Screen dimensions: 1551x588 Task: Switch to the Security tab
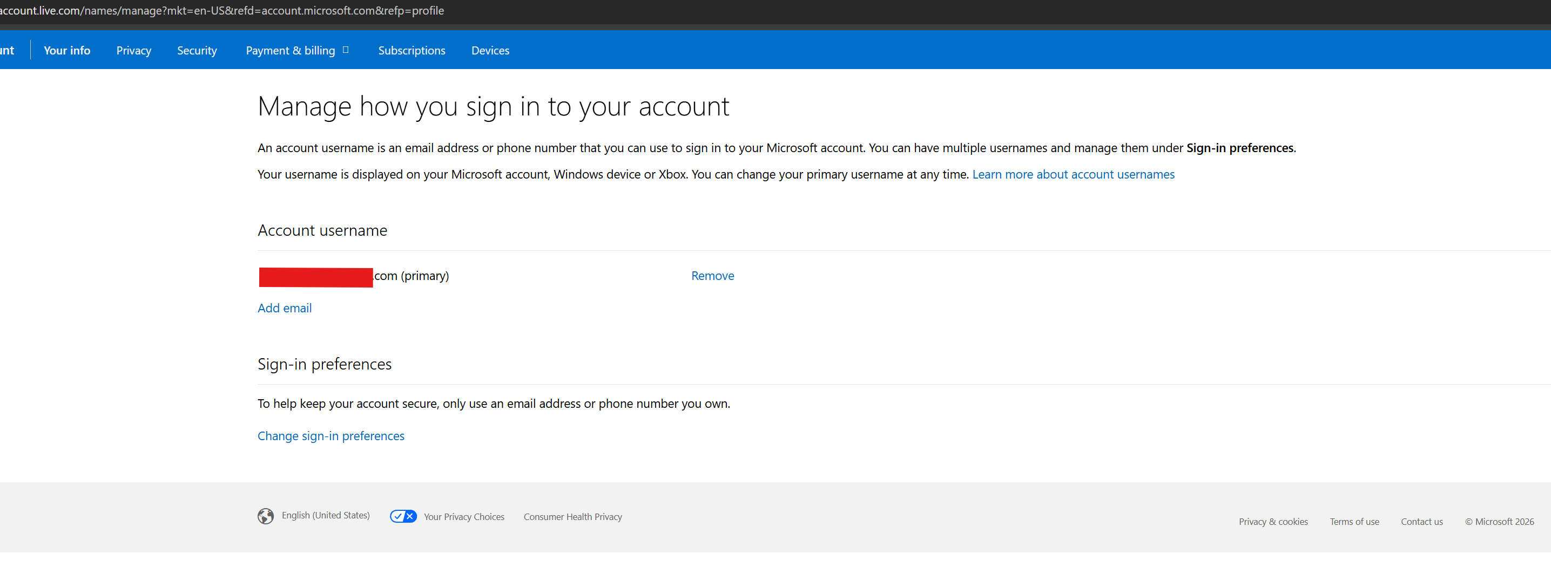(197, 51)
